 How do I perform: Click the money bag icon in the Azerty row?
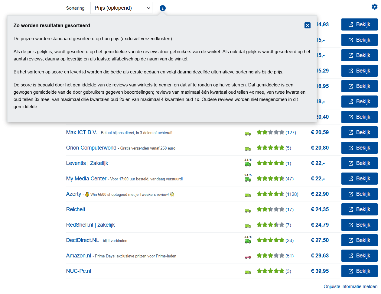pyautogui.click(x=88, y=195)
